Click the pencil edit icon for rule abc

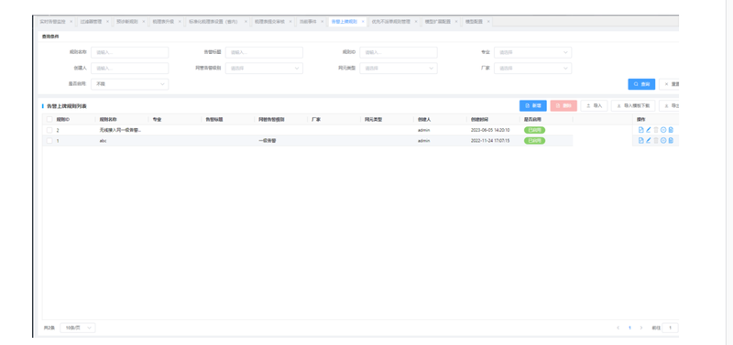click(649, 141)
